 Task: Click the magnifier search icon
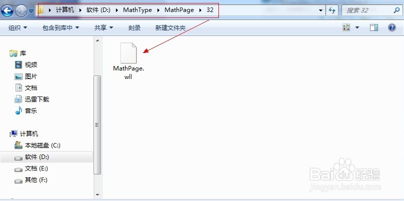tap(396, 10)
